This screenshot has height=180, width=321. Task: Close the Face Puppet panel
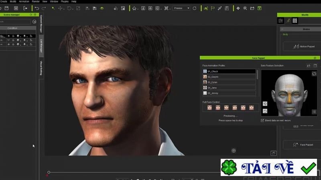(x=315, y=58)
